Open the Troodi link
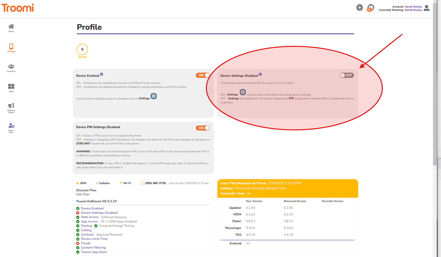Viewport: 441px width, 257px height. [85, 243]
